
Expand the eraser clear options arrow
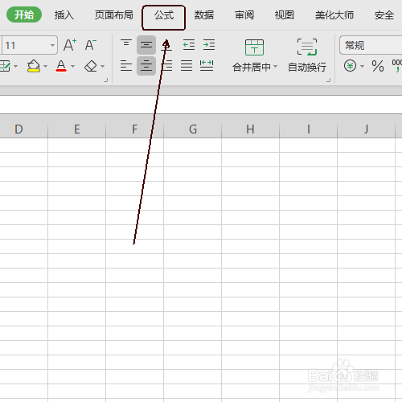coord(102,66)
